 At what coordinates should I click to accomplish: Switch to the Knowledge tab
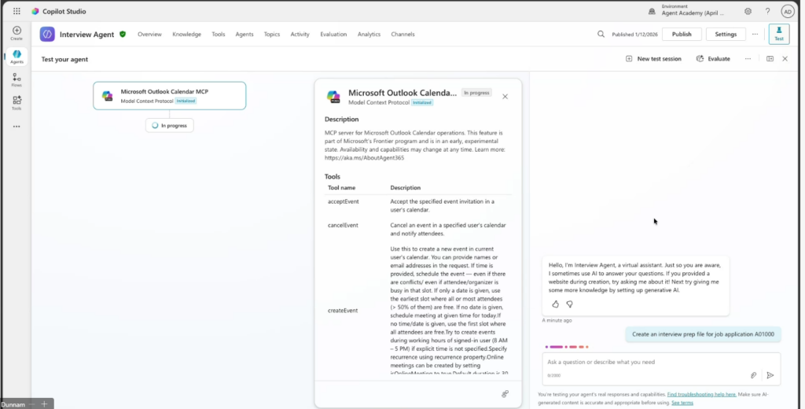click(x=186, y=35)
